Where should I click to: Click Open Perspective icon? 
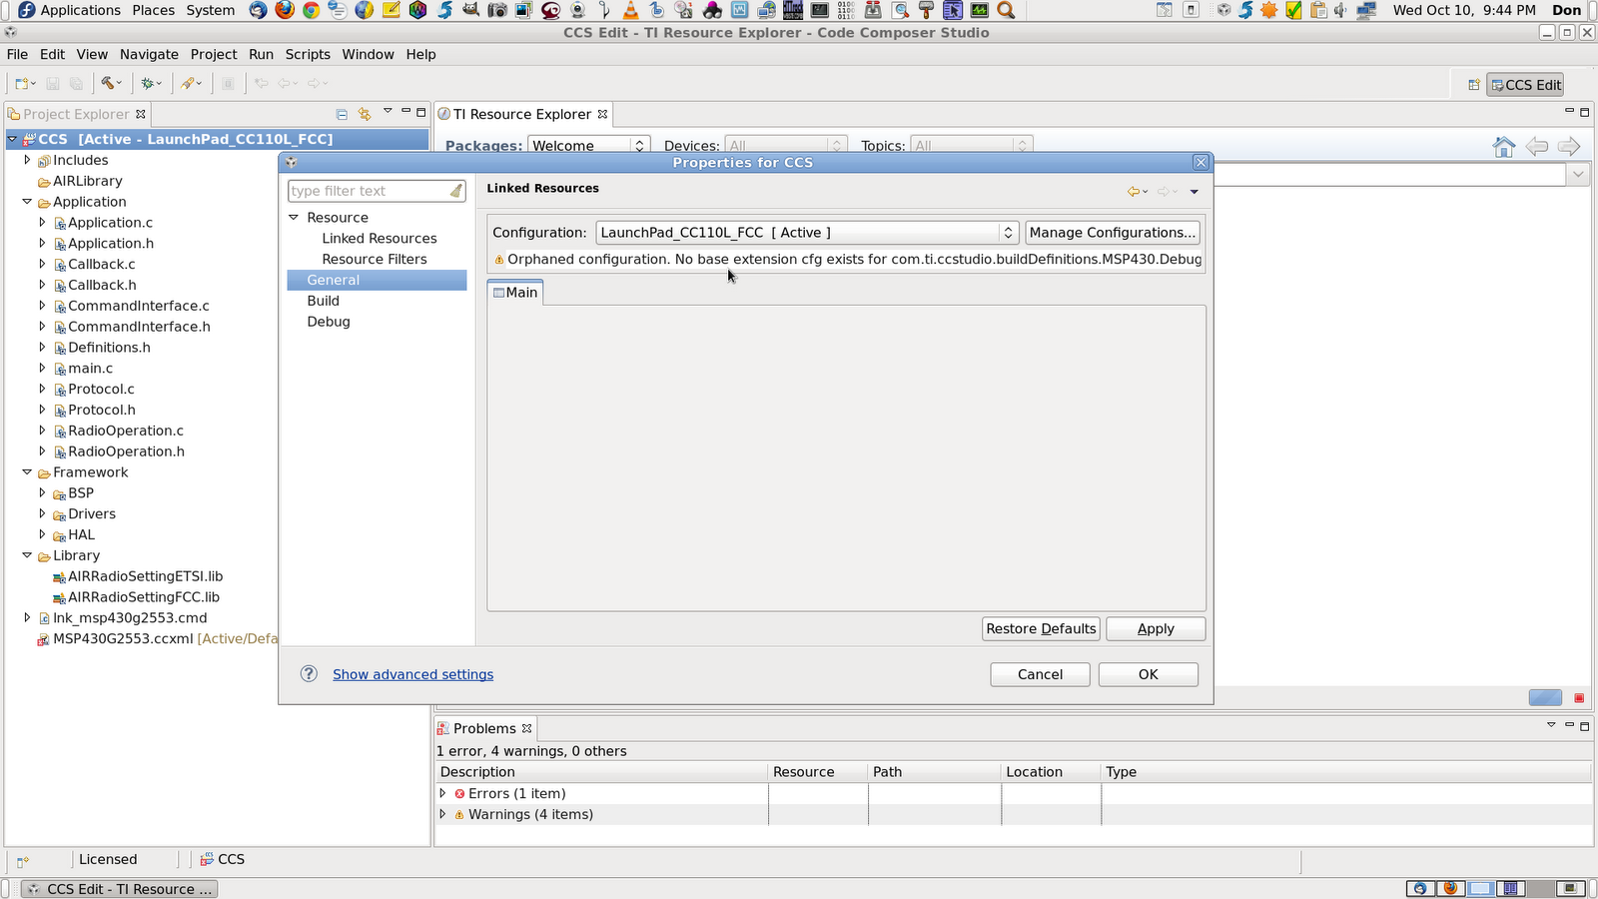pyautogui.click(x=1474, y=85)
